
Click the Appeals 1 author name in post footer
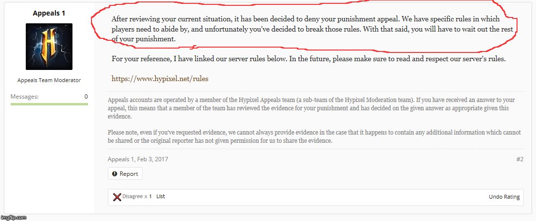(120, 159)
